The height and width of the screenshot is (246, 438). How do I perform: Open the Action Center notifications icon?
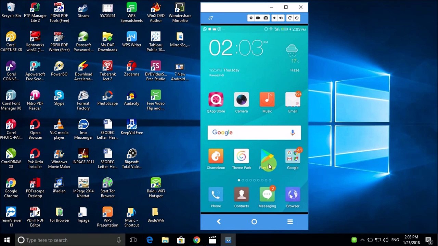428,240
